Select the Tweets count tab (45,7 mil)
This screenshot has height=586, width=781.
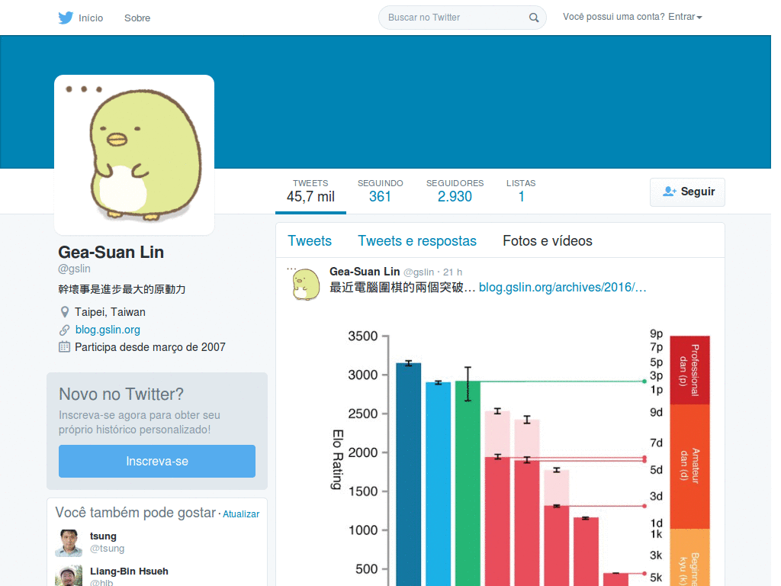(x=310, y=192)
